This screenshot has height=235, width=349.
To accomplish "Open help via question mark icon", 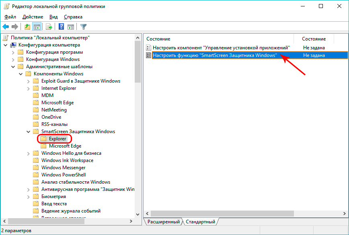I will [x=61, y=27].
